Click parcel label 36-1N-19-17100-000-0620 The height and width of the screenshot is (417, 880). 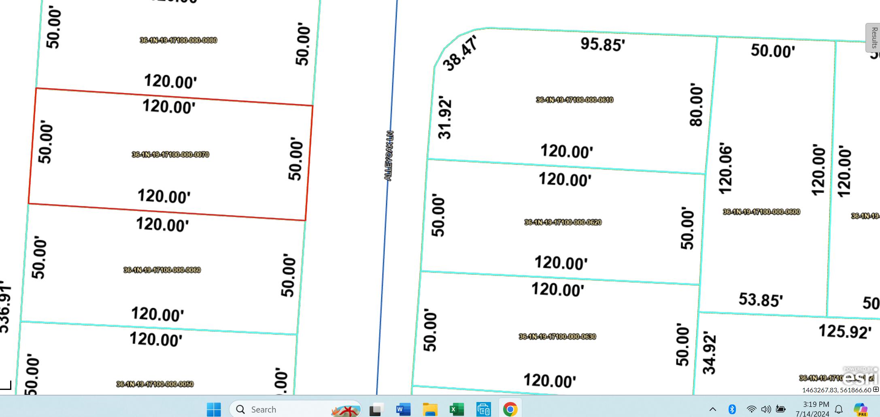[563, 222]
